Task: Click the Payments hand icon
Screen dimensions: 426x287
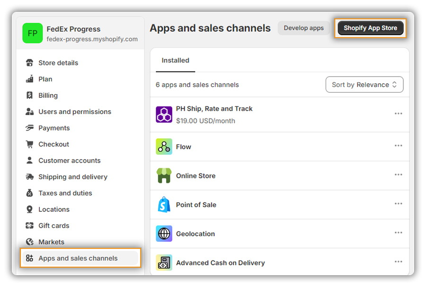Action: [30, 128]
